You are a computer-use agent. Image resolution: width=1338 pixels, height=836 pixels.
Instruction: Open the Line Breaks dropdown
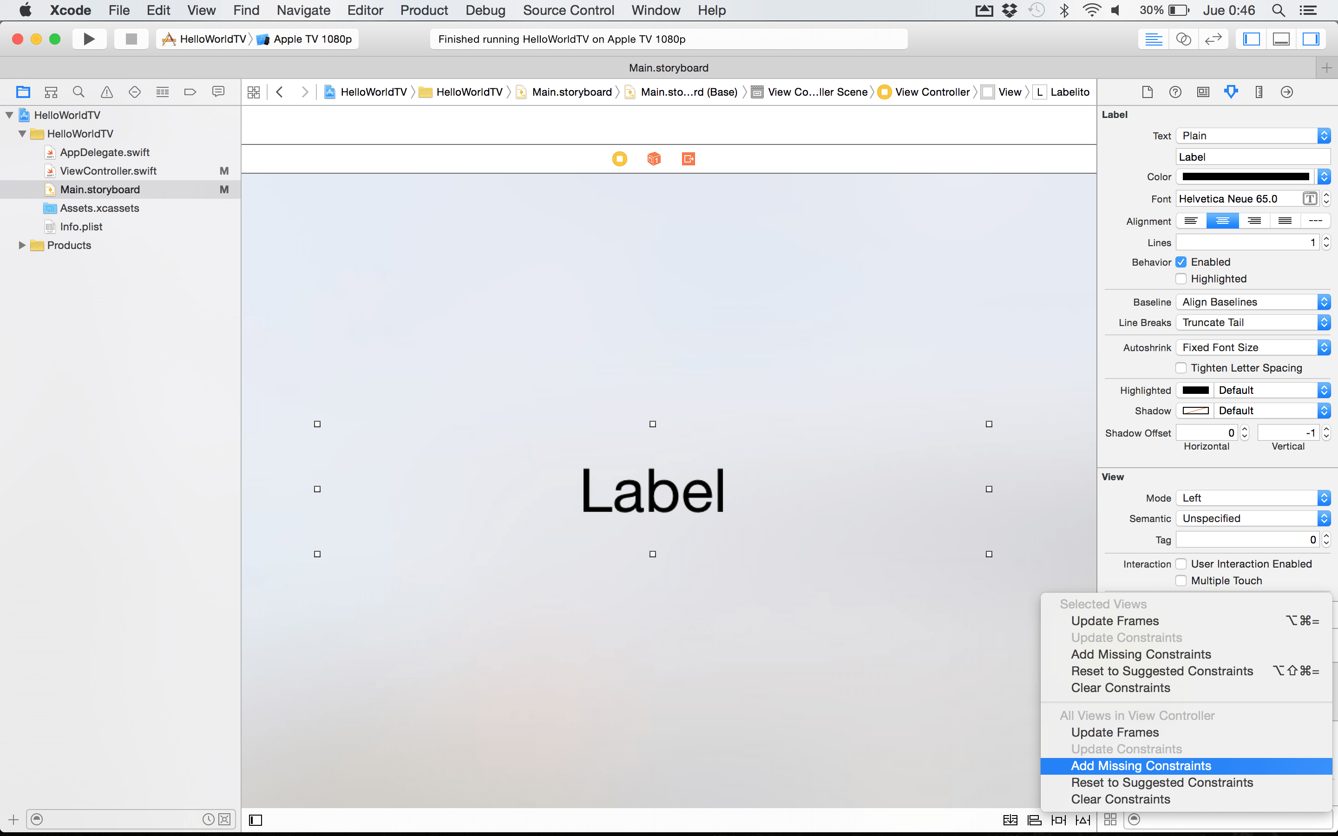tap(1253, 322)
